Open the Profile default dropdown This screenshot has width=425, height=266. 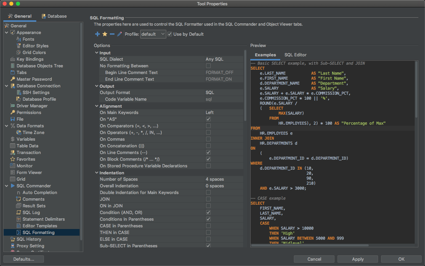(x=153, y=34)
